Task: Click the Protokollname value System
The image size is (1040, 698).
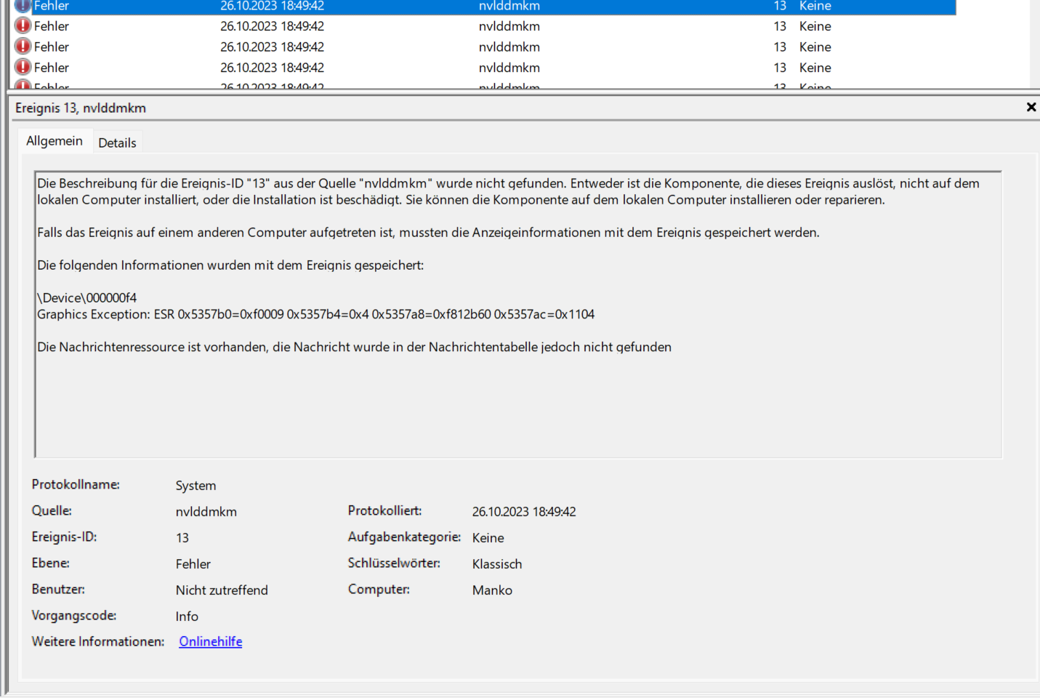Action: 195,485
